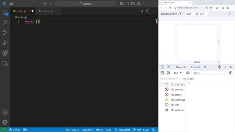Open the Dimensions device dropdown
This screenshot has width=235, height=132.
(171, 14)
